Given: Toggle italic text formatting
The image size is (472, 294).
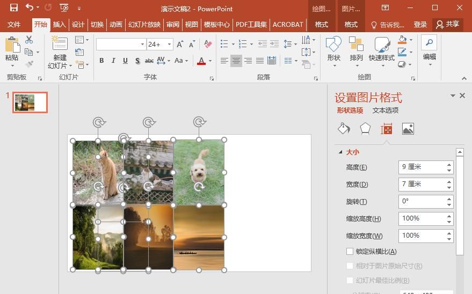Looking at the screenshot, I should [113, 61].
